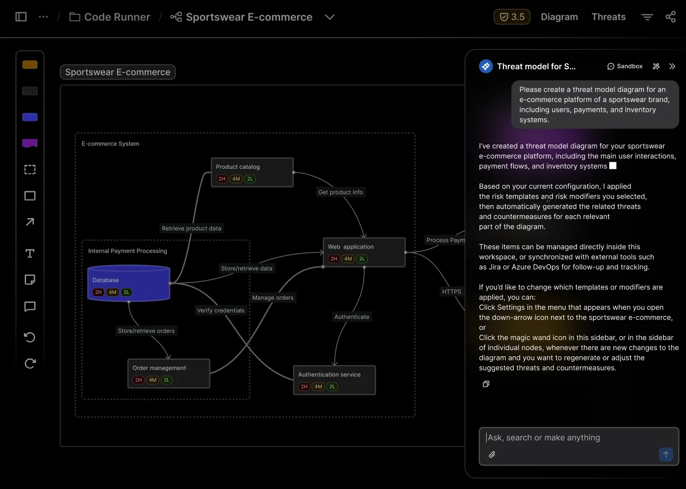Select the comment bubble tool
The width and height of the screenshot is (686, 489).
click(30, 306)
